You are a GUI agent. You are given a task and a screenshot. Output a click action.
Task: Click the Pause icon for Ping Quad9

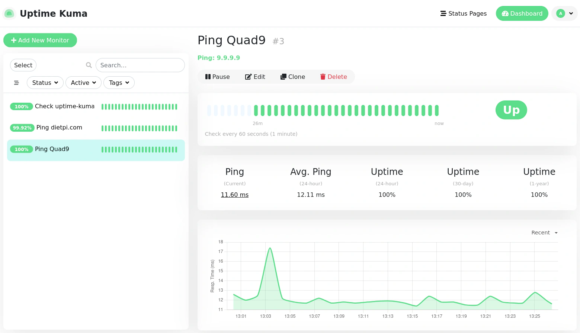point(208,77)
